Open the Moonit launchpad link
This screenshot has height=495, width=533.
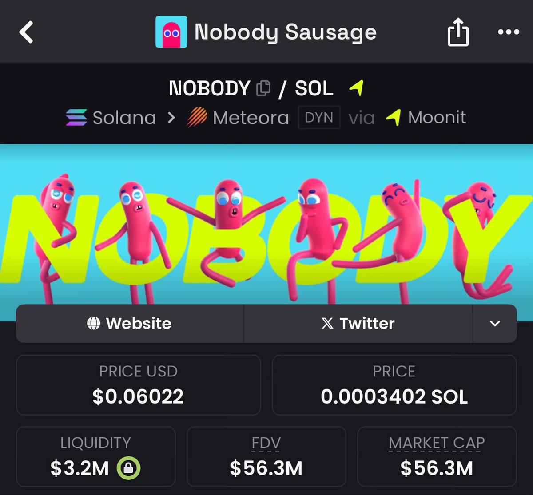pyautogui.click(x=426, y=118)
